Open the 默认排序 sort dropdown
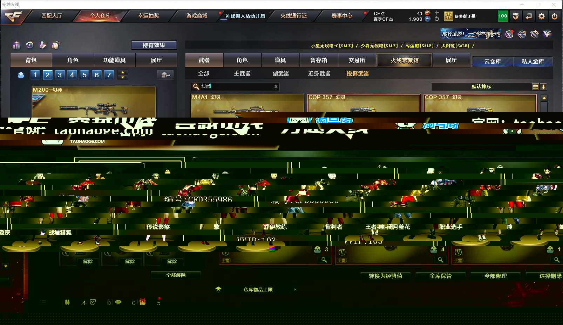 (x=481, y=87)
